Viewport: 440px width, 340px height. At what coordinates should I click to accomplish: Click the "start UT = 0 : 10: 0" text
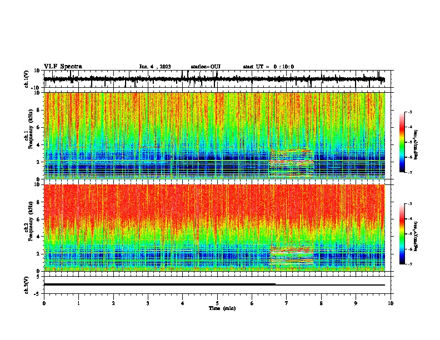[x=268, y=67]
